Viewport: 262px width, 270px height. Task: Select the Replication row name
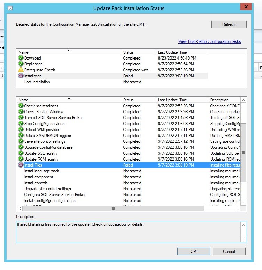click(33, 64)
